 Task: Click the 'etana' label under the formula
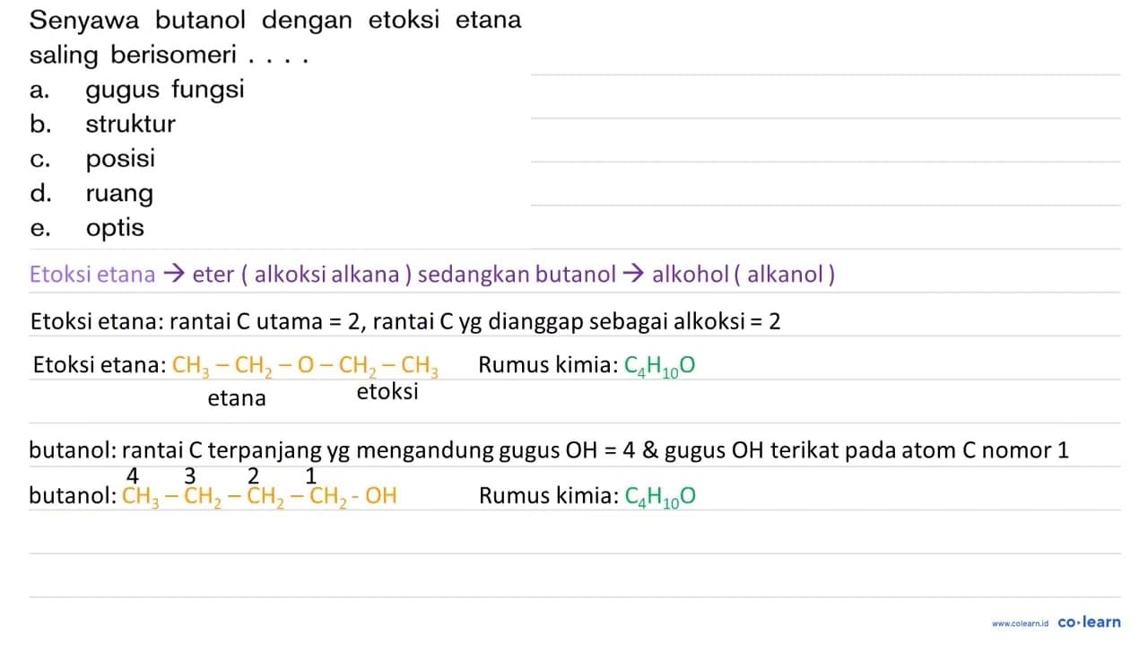pyautogui.click(x=237, y=398)
